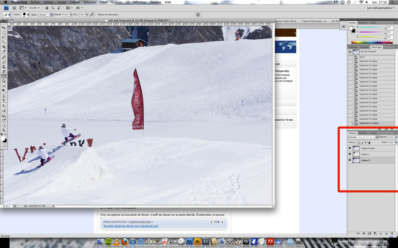
Task: Toggle visibility of the Calque 0 layer
Action: coord(350,160)
